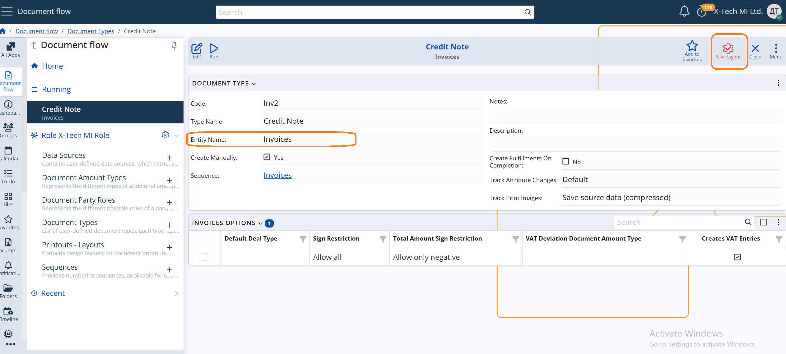
Task: Select all rows via header checkbox
Action: point(205,239)
